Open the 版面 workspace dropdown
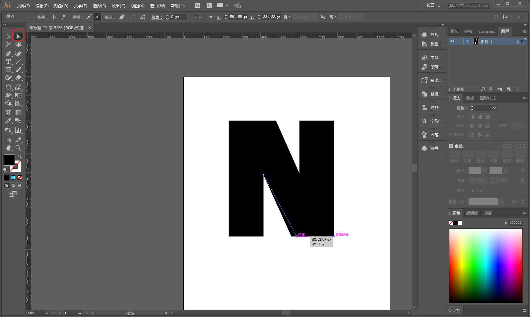Image resolution: width=530 pixels, height=317 pixels. [433, 5]
